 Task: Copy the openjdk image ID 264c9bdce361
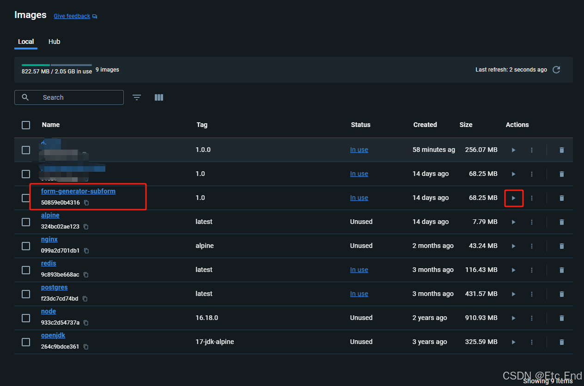point(86,347)
